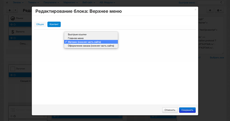Viewport: 230px width, 121px height.
Task: Toggle power icon of the Валюта block
Action: click(x=15, y=38)
